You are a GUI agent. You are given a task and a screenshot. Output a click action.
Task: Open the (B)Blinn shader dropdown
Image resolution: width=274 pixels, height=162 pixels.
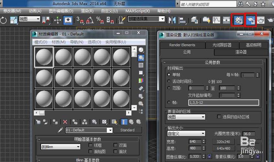coord(78,147)
